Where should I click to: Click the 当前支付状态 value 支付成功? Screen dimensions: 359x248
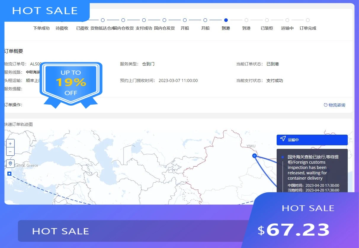pyautogui.click(x=275, y=80)
